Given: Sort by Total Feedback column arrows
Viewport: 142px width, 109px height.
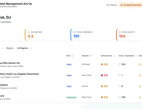Looking at the screenshot, I should tap(137, 56).
